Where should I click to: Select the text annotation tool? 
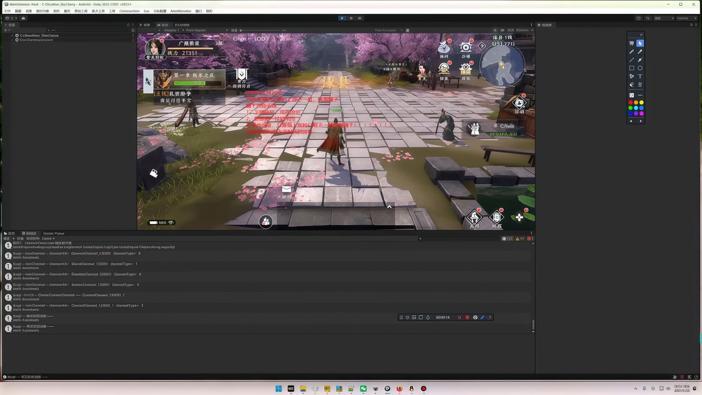coord(640,76)
